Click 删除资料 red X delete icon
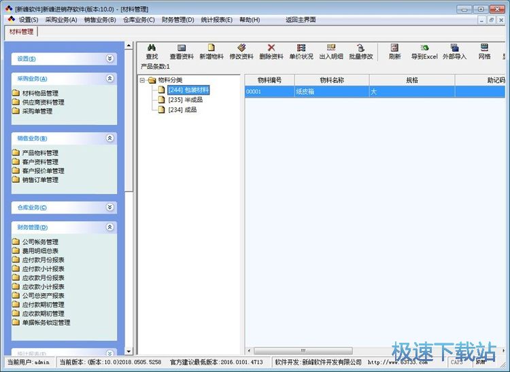 (x=271, y=48)
